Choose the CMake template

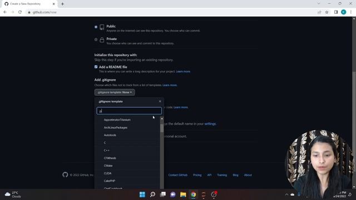[x=108, y=166]
